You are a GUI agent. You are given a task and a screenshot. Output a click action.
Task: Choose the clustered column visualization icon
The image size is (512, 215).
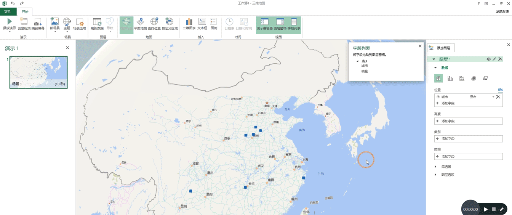tap(450, 78)
